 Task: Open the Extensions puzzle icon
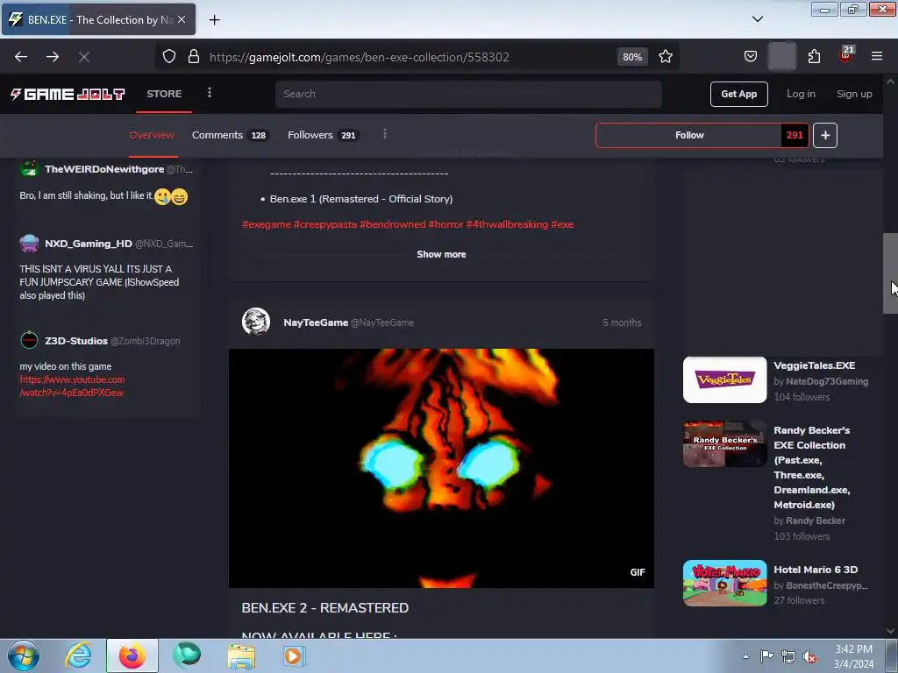(814, 57)
